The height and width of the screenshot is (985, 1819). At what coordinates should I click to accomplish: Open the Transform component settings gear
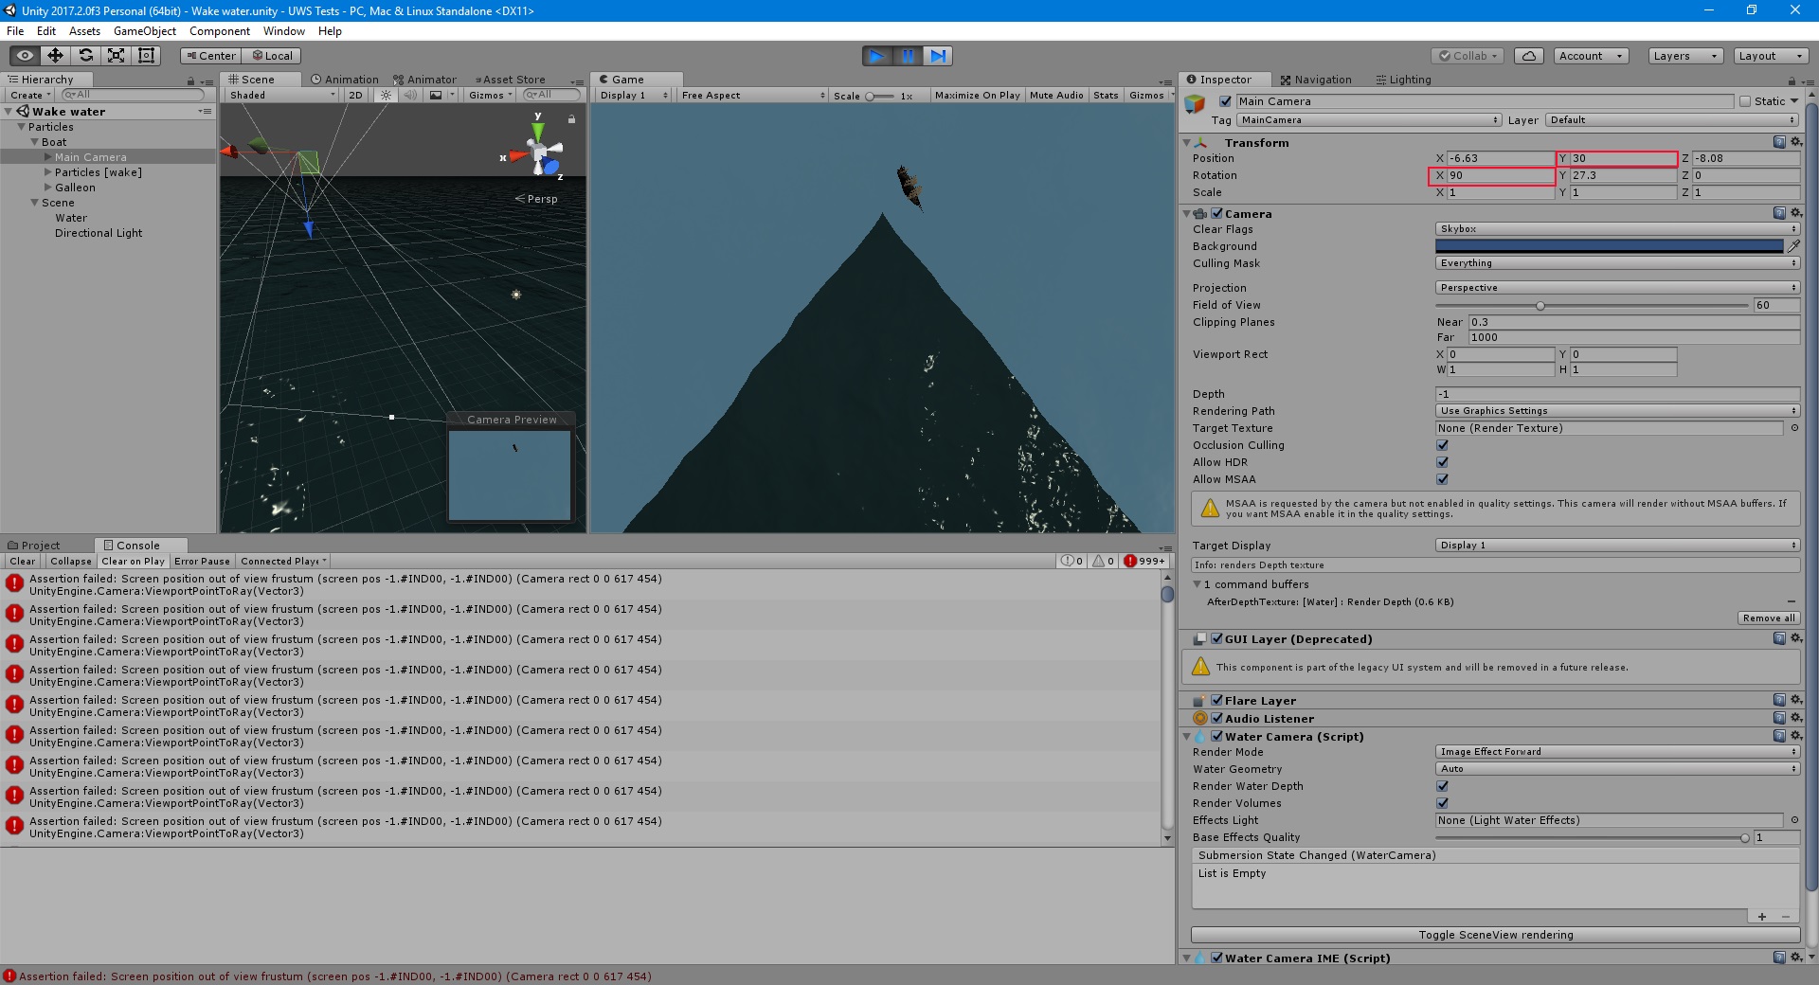(1797, 142)
